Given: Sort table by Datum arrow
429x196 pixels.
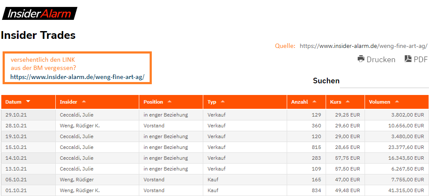Looking at the screenshot, I should (x=28, y=101).
